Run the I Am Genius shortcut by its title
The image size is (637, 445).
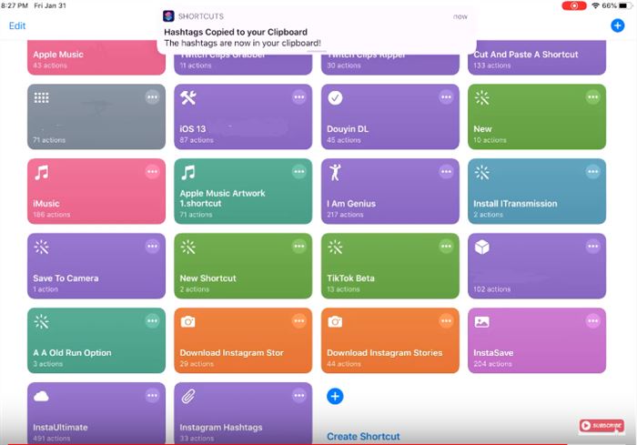(351, 204)
